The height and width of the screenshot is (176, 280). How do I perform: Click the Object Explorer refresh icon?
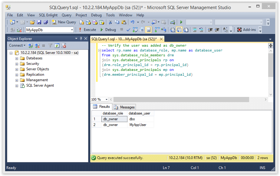click(57, 46)
